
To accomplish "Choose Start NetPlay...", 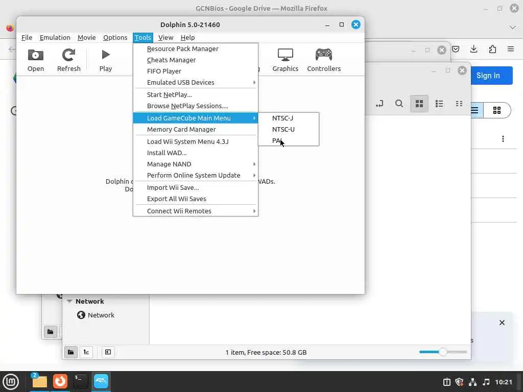I will click(196, 94).
